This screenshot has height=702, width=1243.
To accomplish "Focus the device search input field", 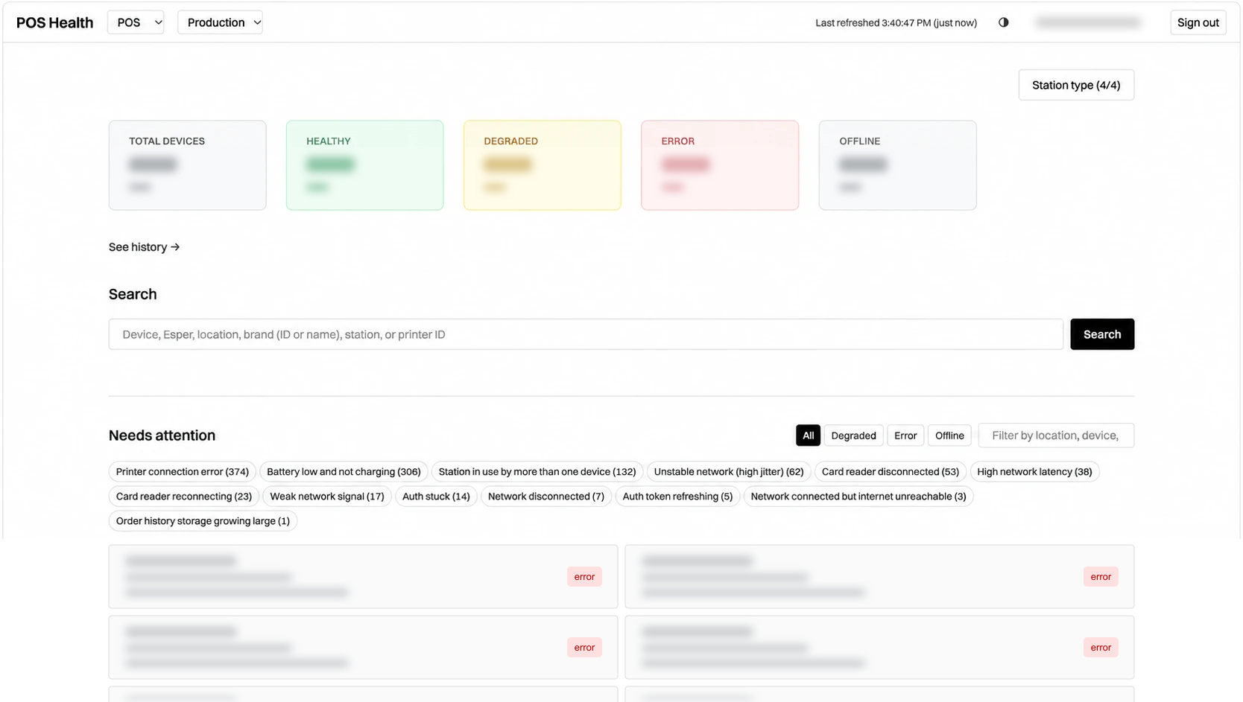I will coord(586,334).
